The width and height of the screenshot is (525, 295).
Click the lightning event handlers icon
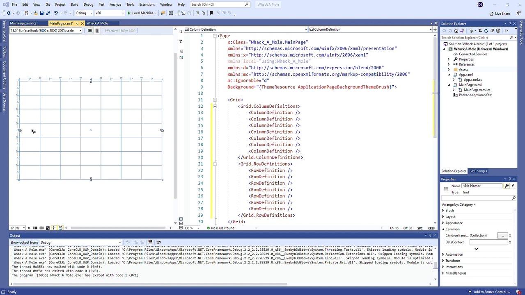pyautogui.click(x=513, y=186)
